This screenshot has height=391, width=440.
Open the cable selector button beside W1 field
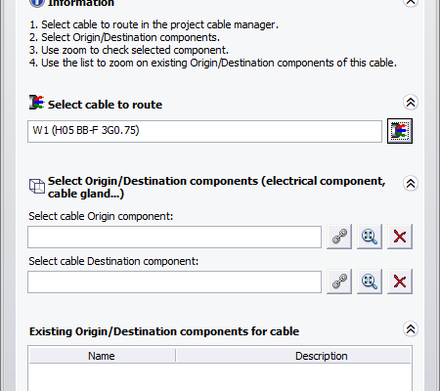[400, 131]
